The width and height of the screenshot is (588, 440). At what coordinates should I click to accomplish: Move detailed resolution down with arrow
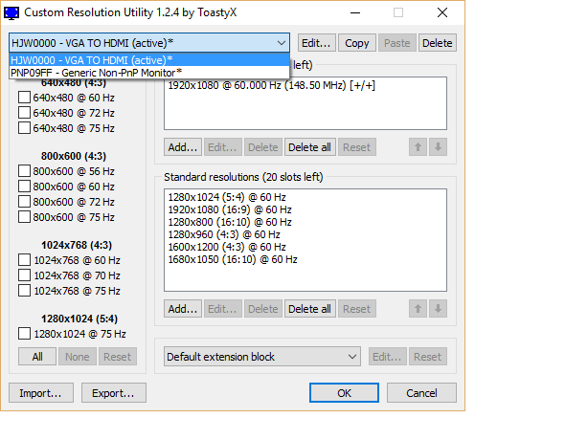[439, 147]
